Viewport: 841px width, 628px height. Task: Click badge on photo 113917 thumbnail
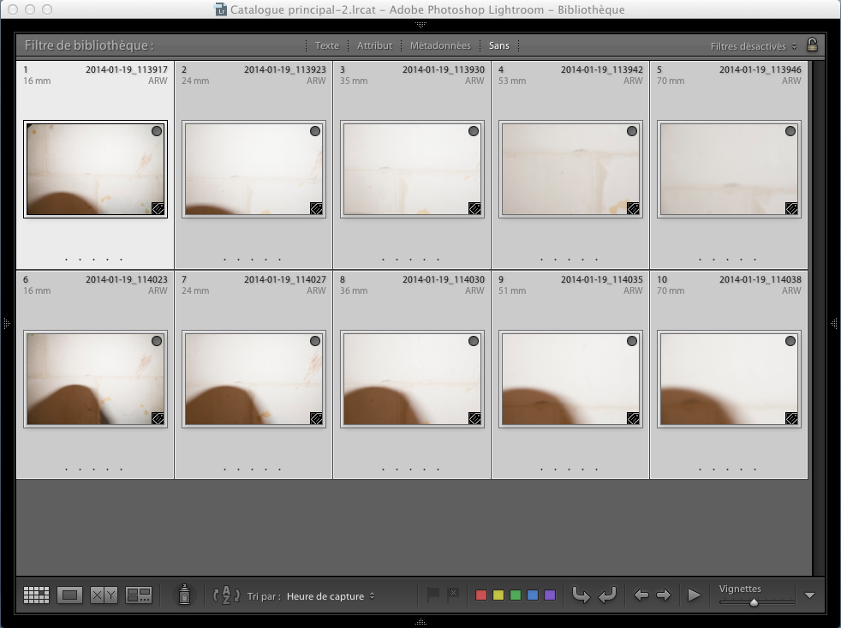158,208
